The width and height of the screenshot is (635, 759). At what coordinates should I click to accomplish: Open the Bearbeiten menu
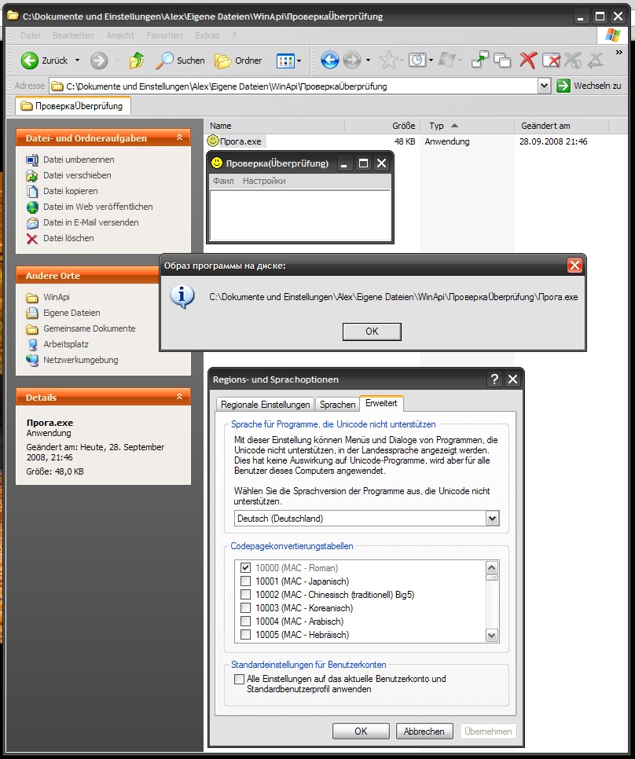click(73, 35)
